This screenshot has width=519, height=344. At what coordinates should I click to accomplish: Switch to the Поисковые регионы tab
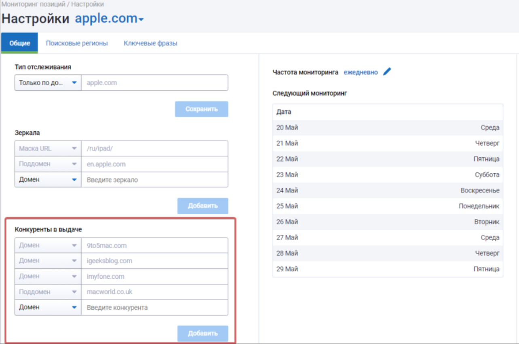click(x=77, y=43)
